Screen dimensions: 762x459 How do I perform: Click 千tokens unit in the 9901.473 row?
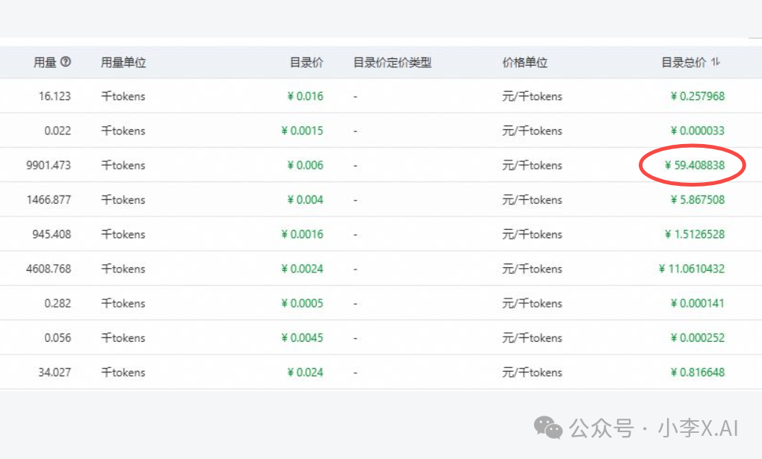click(x=123, y=165)
